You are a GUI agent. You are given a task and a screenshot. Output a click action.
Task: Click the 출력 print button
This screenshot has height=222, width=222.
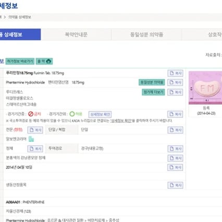point(44,61)
